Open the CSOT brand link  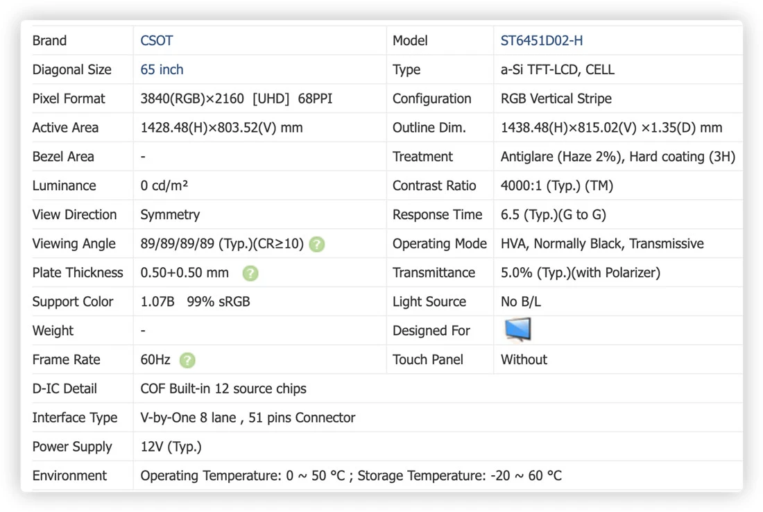(157, 40)
